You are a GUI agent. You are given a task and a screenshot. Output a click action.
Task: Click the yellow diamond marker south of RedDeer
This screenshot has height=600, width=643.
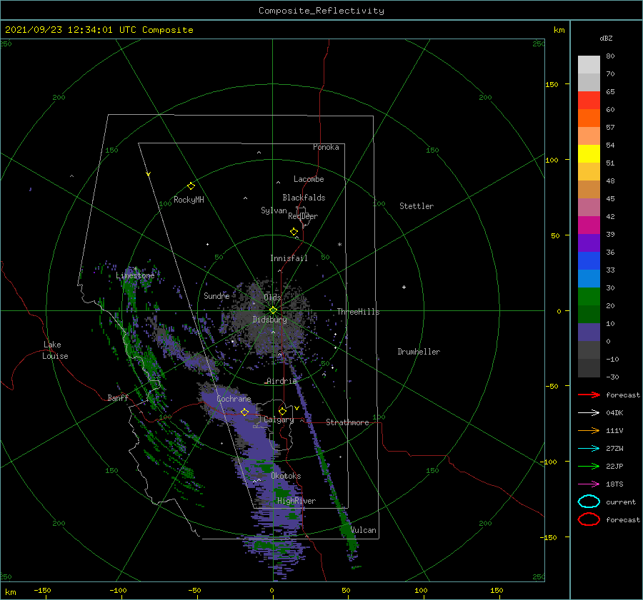(x=294, y=232)
